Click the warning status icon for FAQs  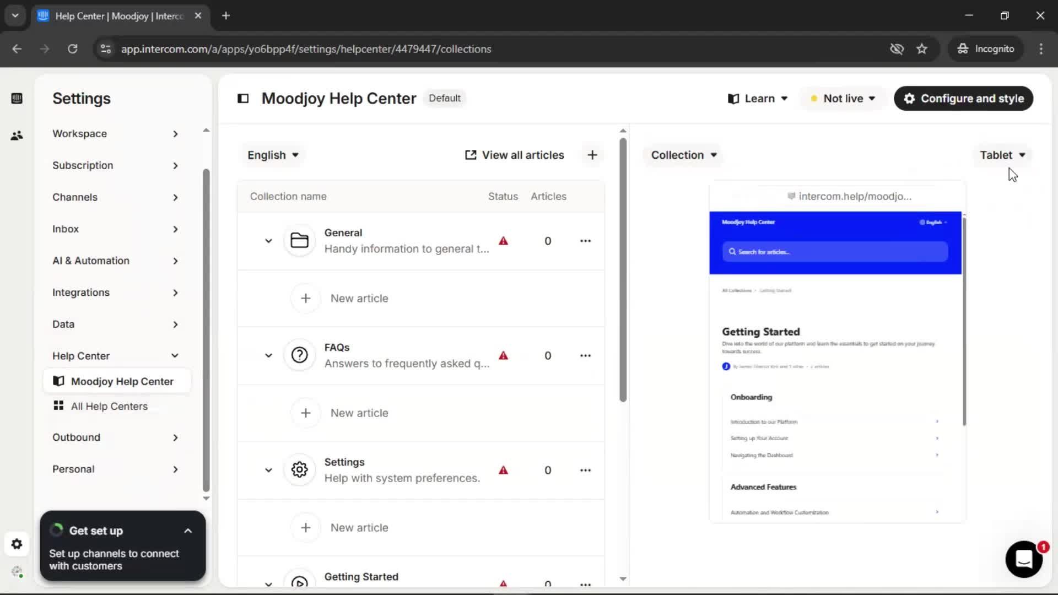(x=503, y=355)
